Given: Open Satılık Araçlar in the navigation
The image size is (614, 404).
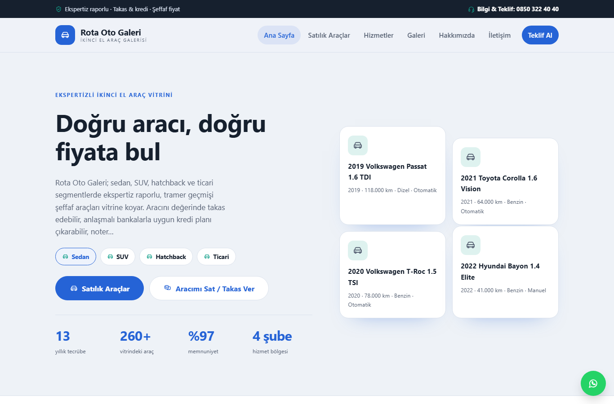Looking at the screenshot, I should click(x=329, y=35).
